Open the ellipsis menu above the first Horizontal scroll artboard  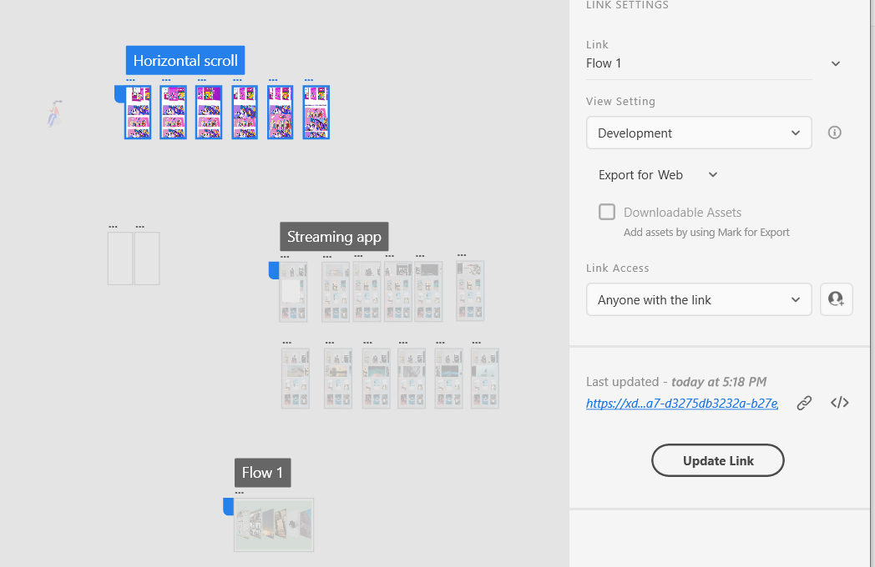(131, 80)
